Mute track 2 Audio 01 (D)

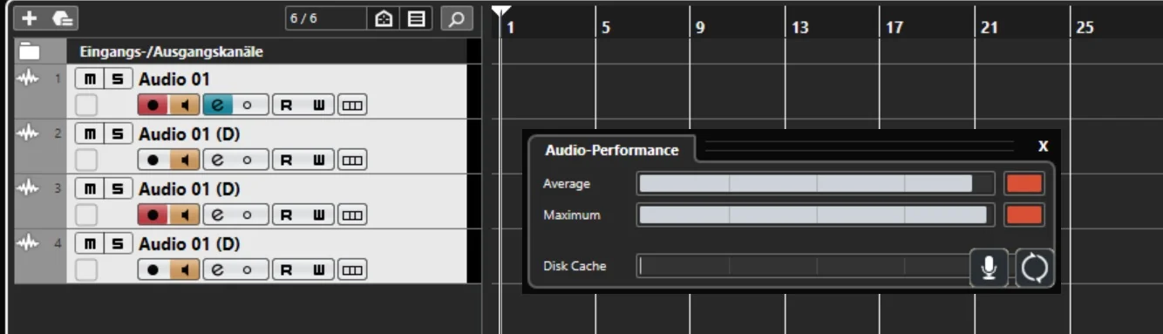(89, 134)
